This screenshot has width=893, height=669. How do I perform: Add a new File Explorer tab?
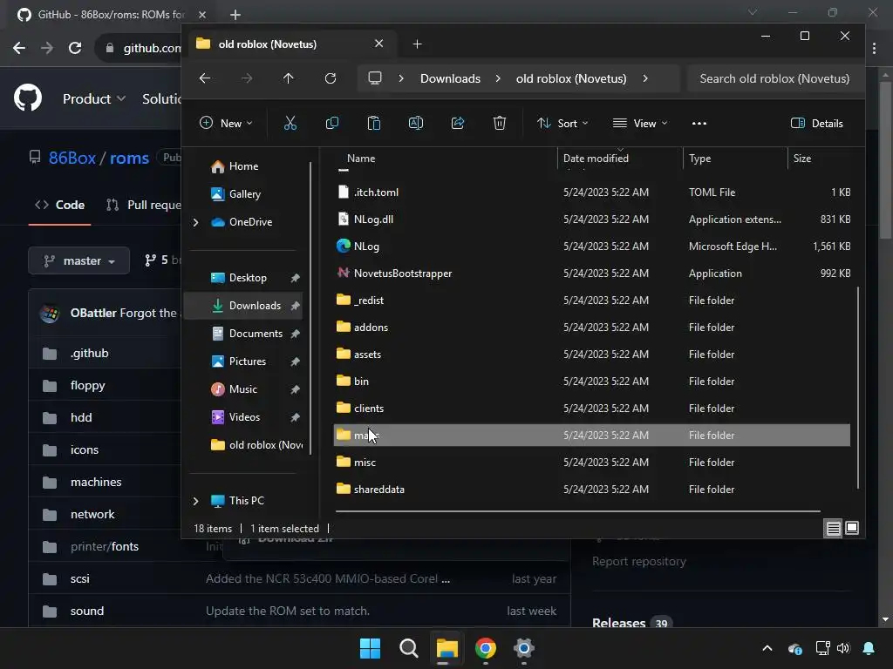pos(417,44)
